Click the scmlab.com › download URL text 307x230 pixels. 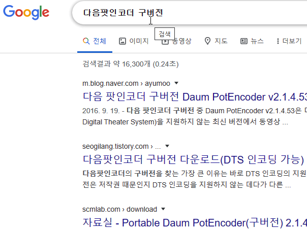pos(119,210)
